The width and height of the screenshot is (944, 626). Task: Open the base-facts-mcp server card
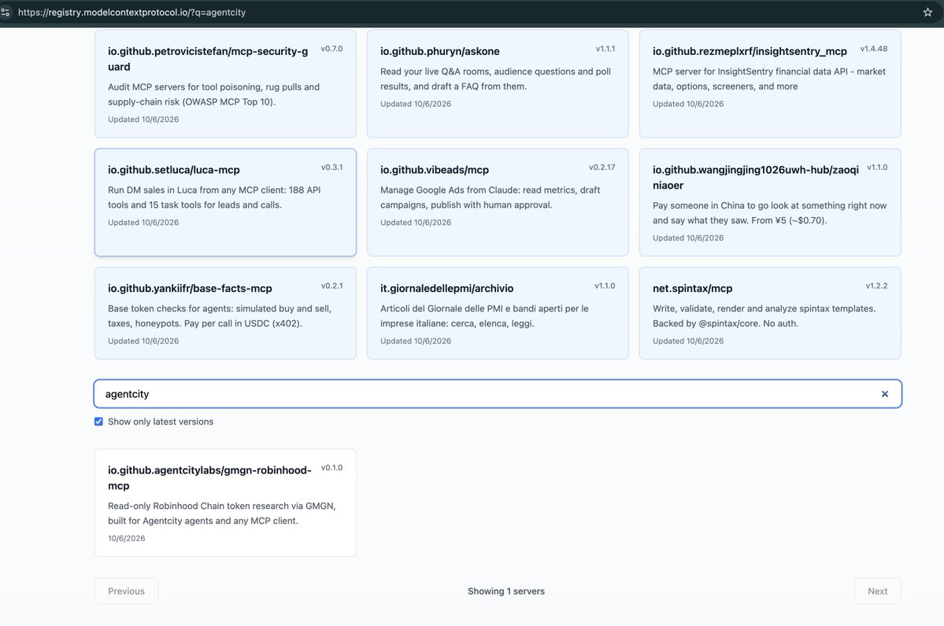tap(225, 313)
